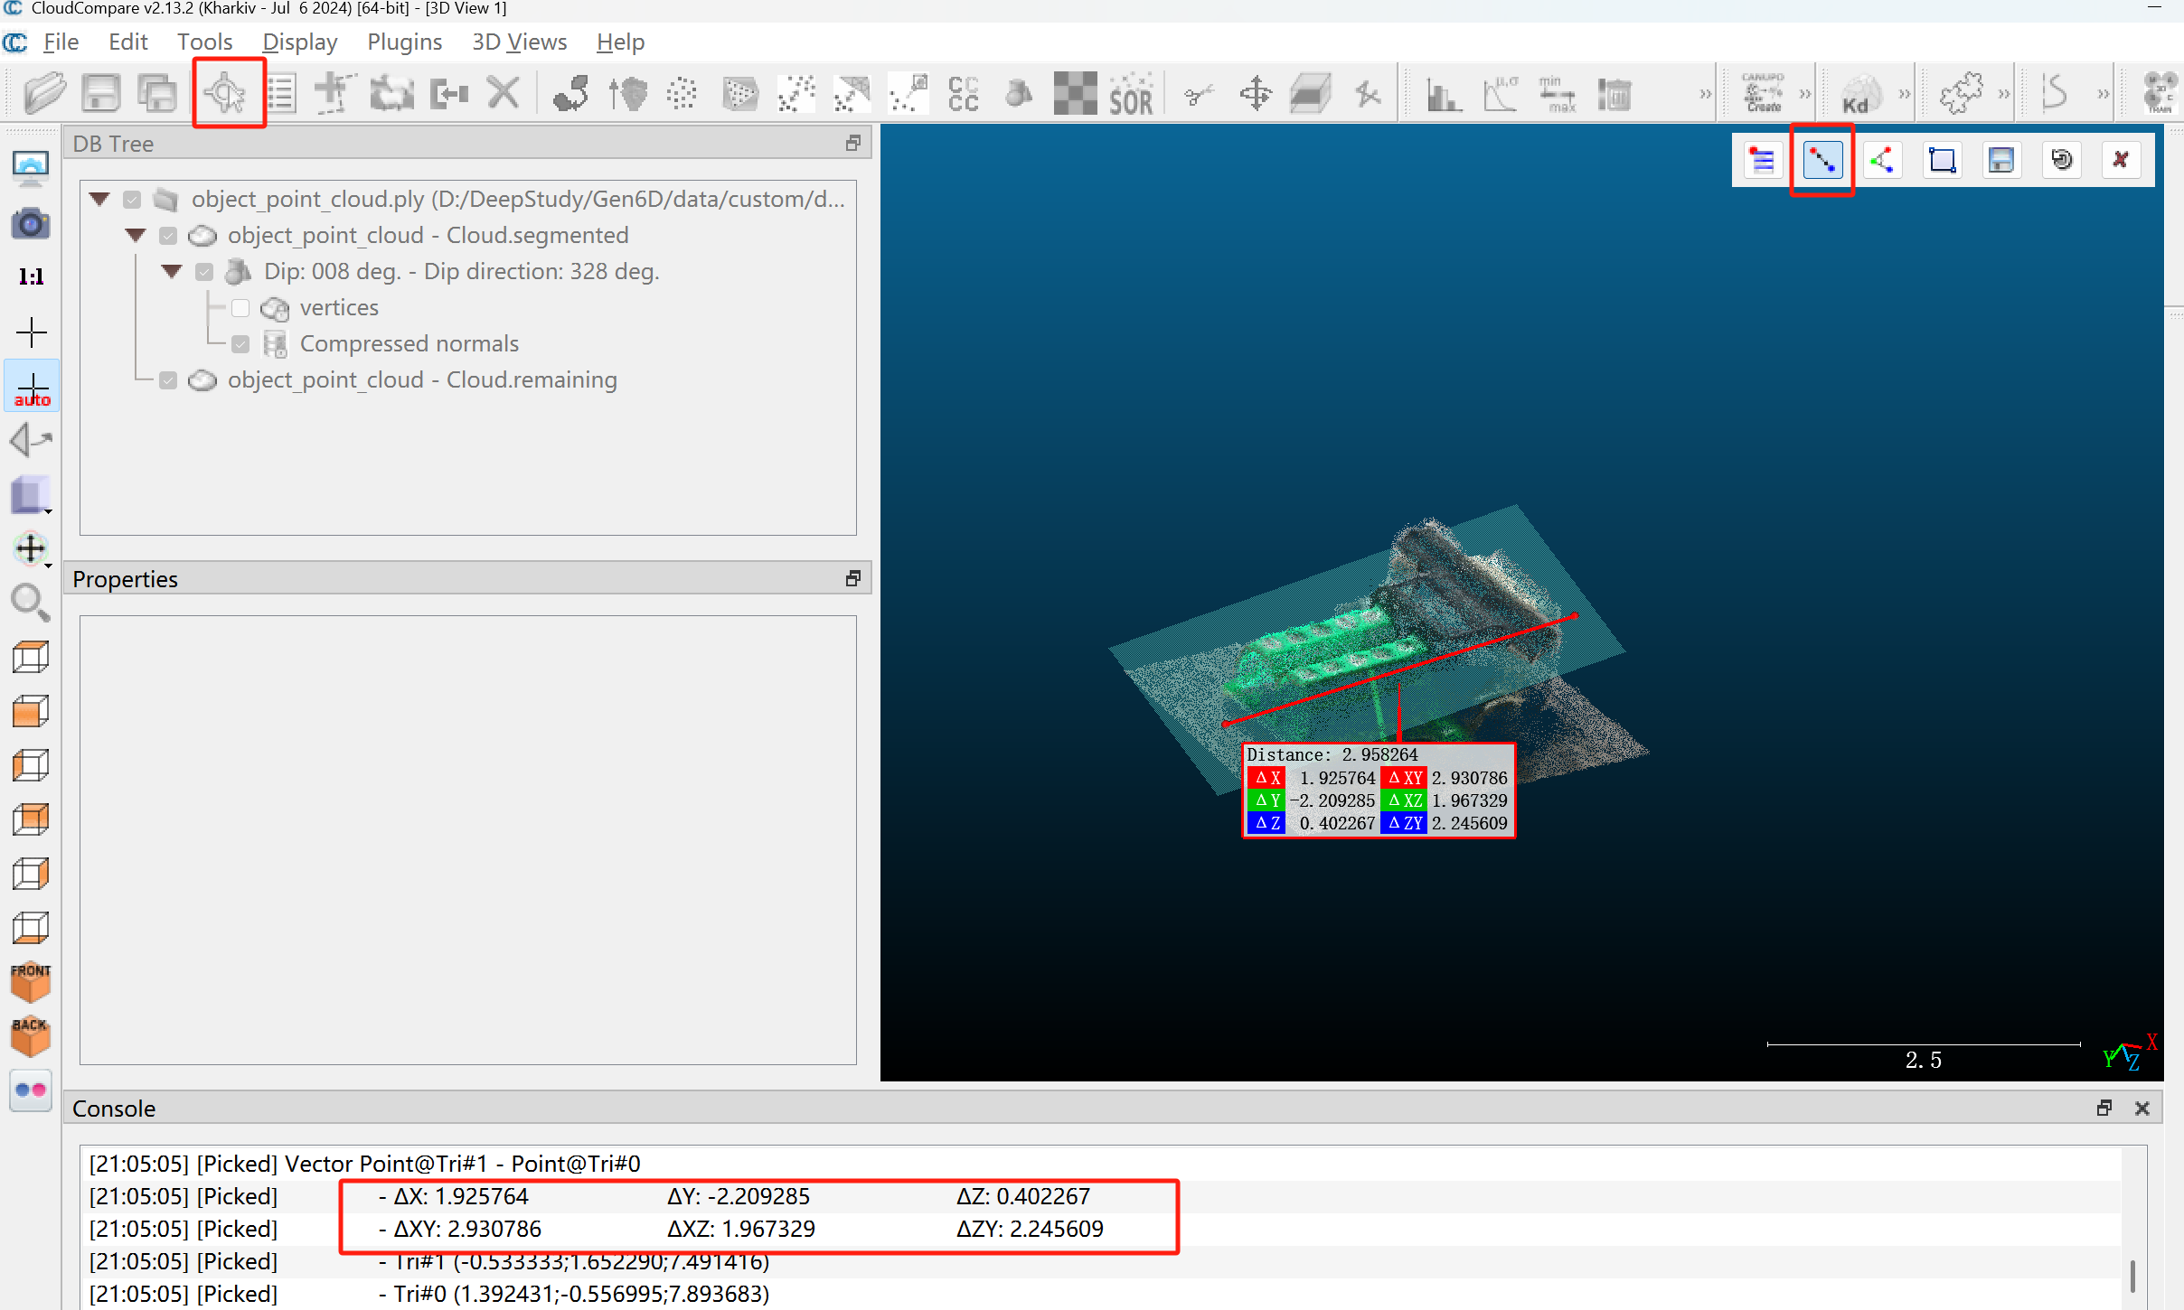Enable the vertices checkbox
Image resolution: width=2184 pixels, height=1310 pixels.
[x=240, y=308]
